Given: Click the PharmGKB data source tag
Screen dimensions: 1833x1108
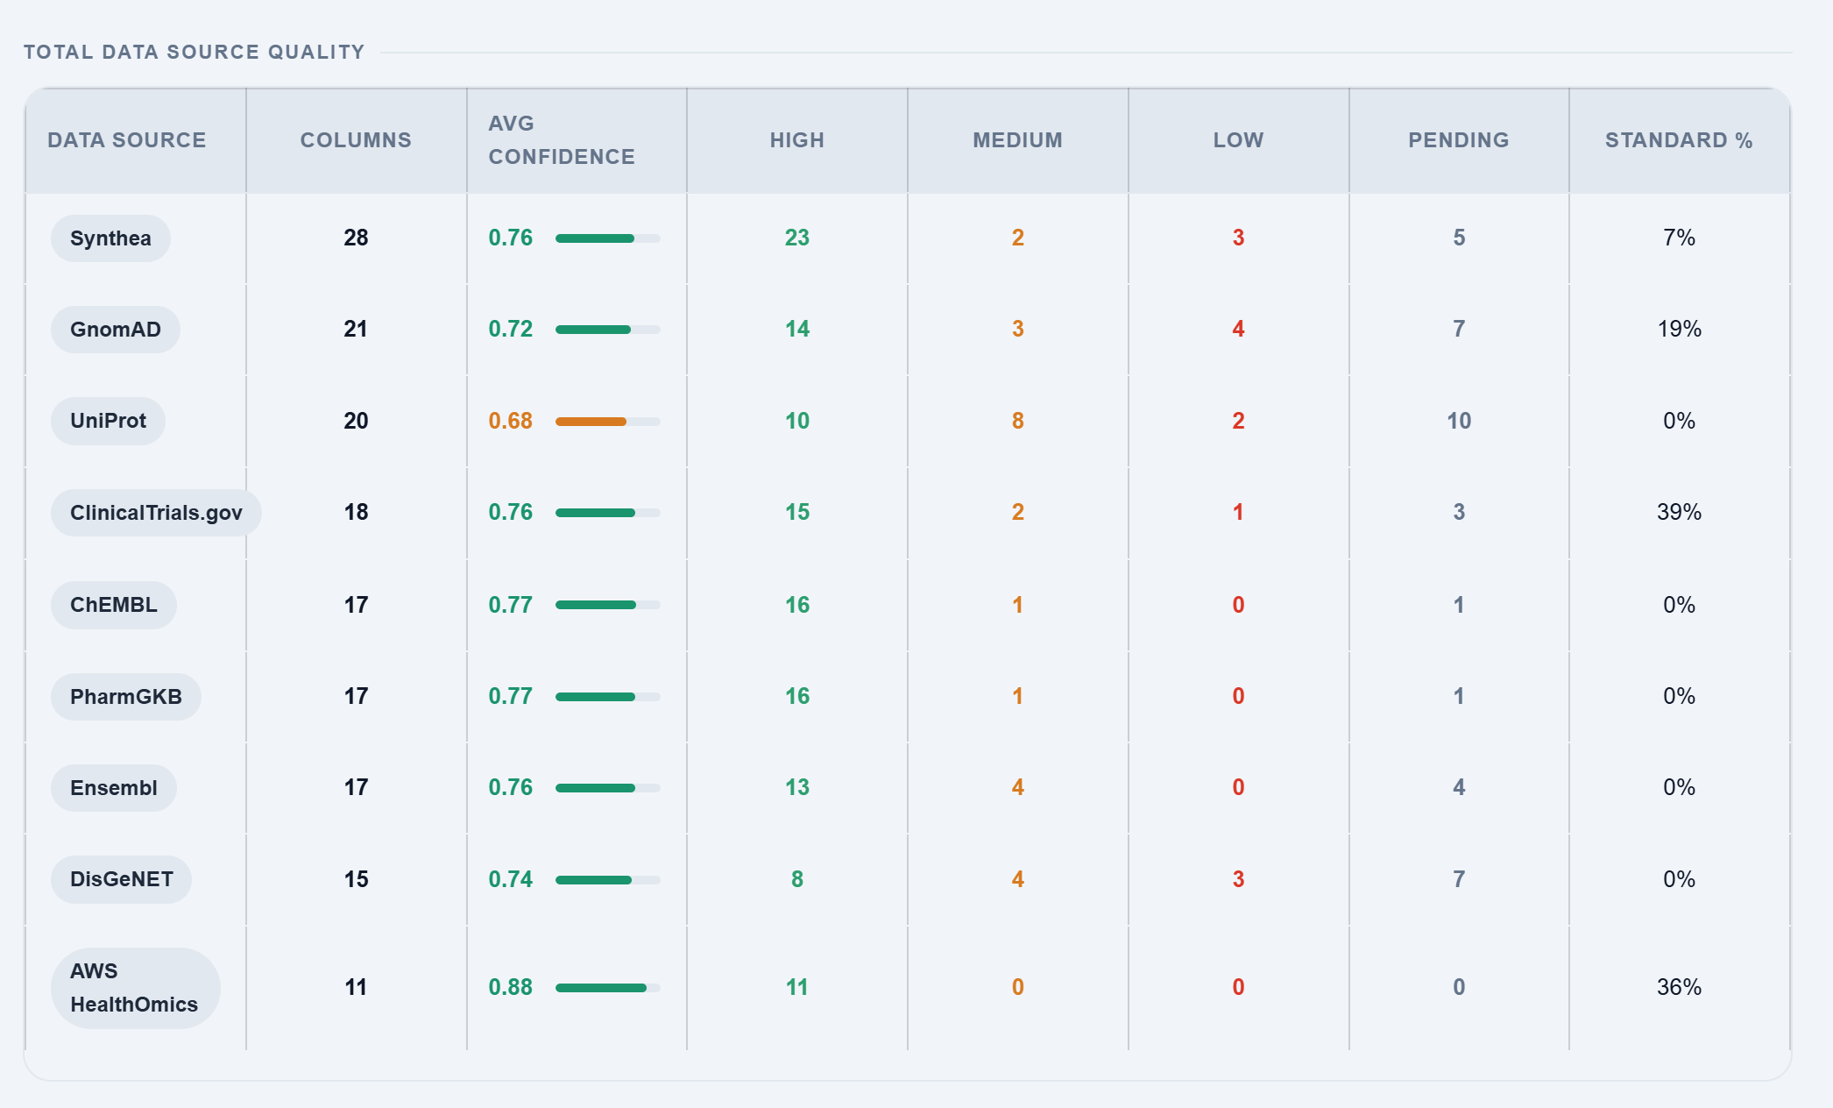Looking at the screenshot, I should 126,697.
